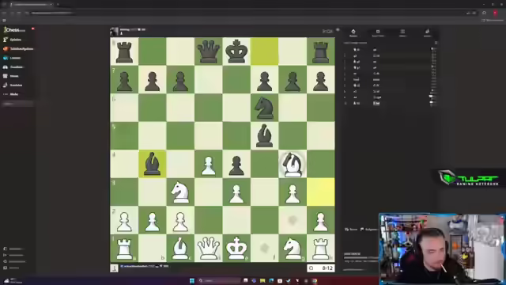
Task: Offer a draw with the Remis button
Action: point(351,230)
